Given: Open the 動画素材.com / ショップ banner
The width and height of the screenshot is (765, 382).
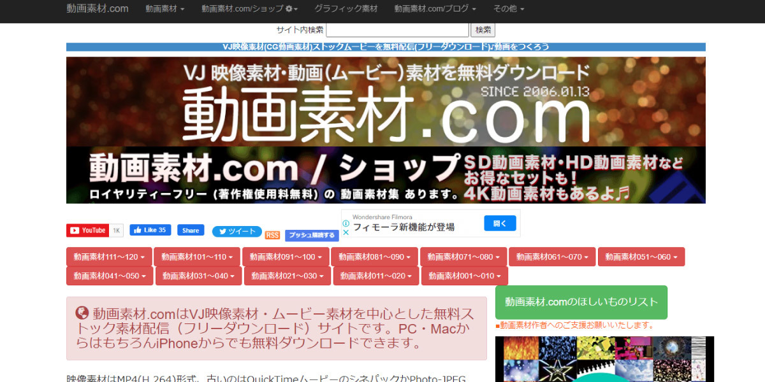Looking at the screenshot, I should pyautogui.click(x=386, y=175).
